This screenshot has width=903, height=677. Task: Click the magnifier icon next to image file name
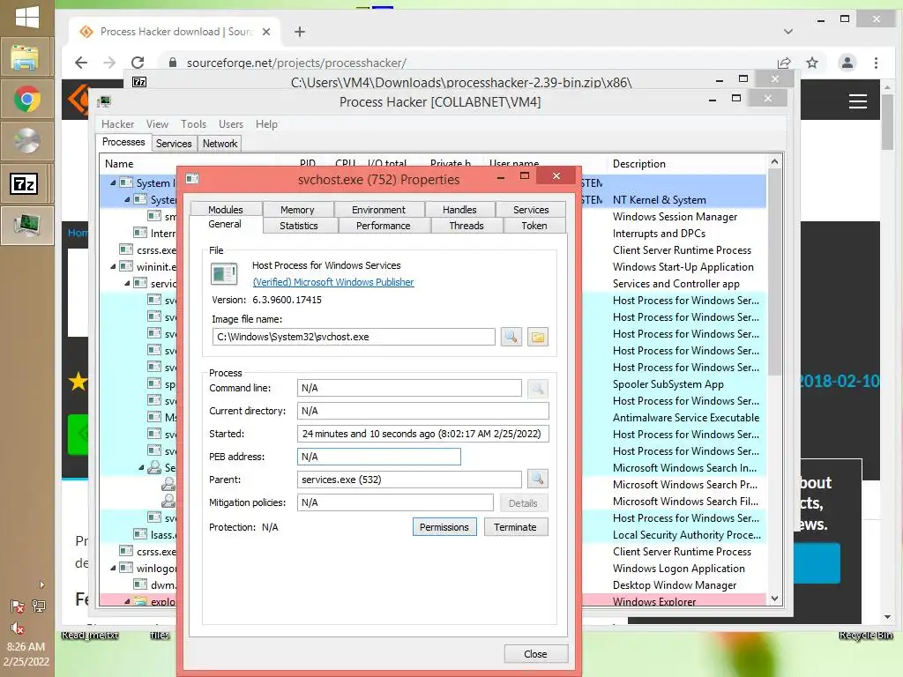click(511, 337)
